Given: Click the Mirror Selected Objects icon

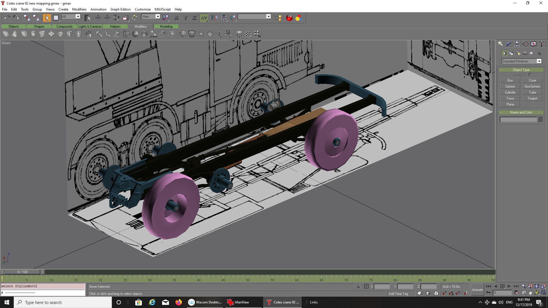Looking at the screenshot, I should coord(214,18).
